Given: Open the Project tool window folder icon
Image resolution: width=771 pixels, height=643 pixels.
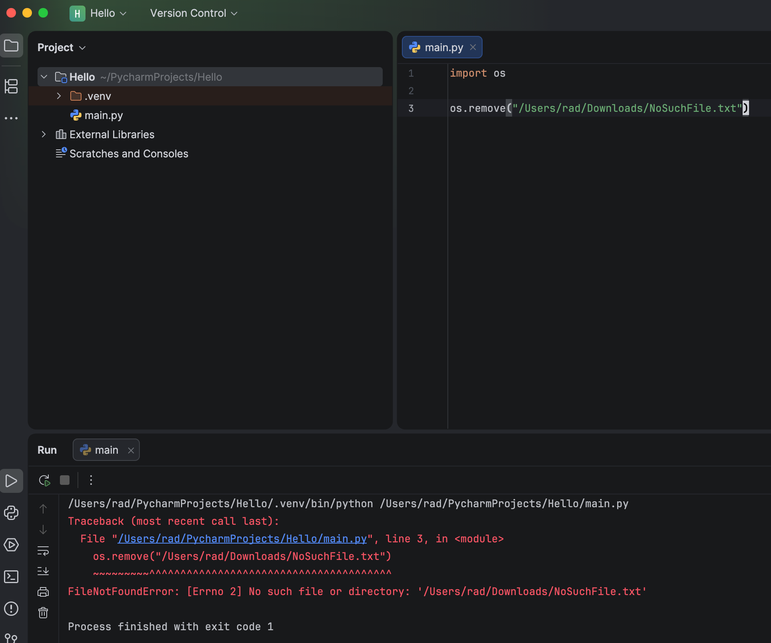Looking at the screenshot, I should (x=11, y=46).
